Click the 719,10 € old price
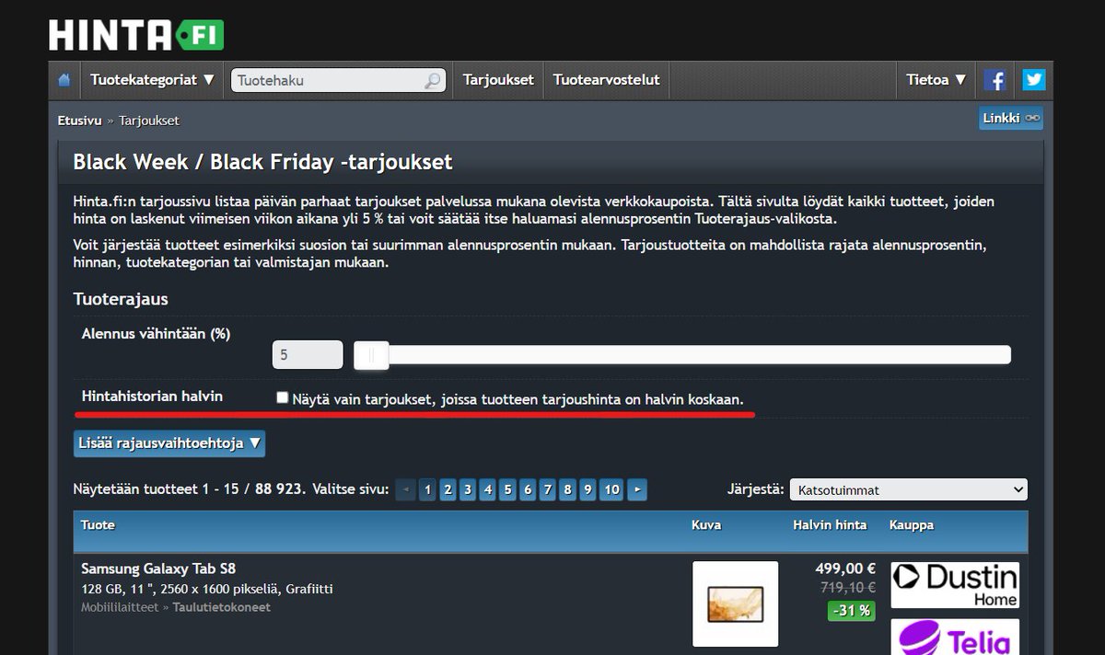Screen dimensions: 1105x655 [847, 587]
